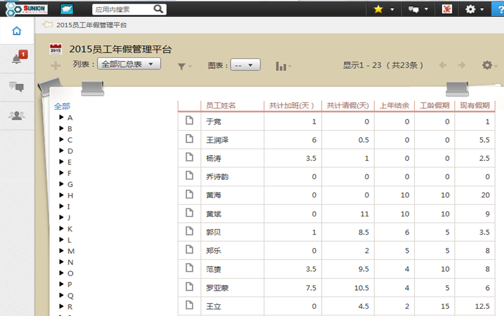Expand tree node R
The image size is (504, 316).
tap(61, 307)
